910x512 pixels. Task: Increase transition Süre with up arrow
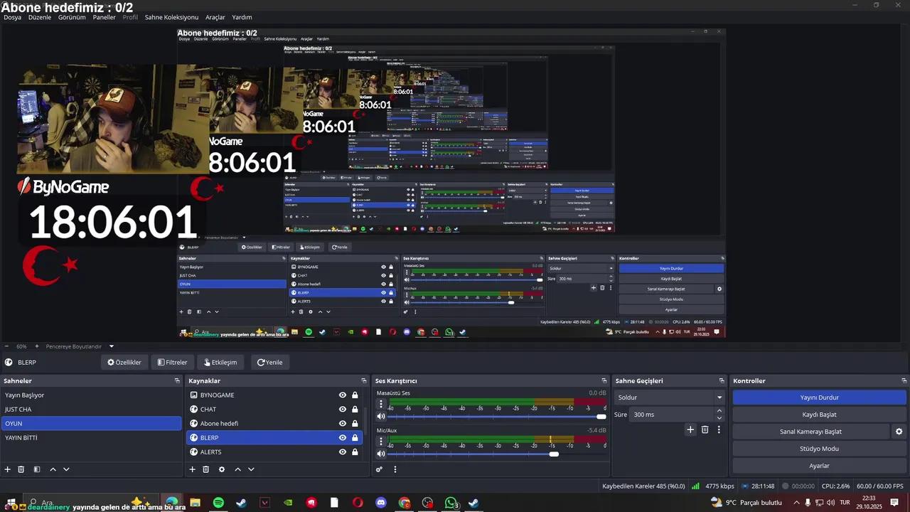[719, 410]
